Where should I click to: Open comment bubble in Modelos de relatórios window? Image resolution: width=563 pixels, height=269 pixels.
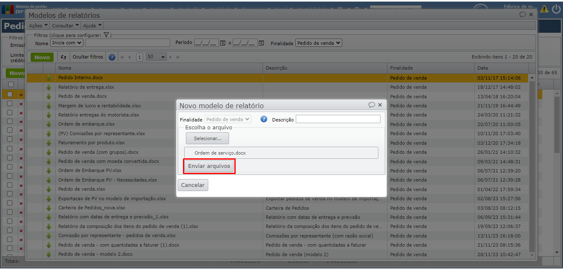(523, 15)
